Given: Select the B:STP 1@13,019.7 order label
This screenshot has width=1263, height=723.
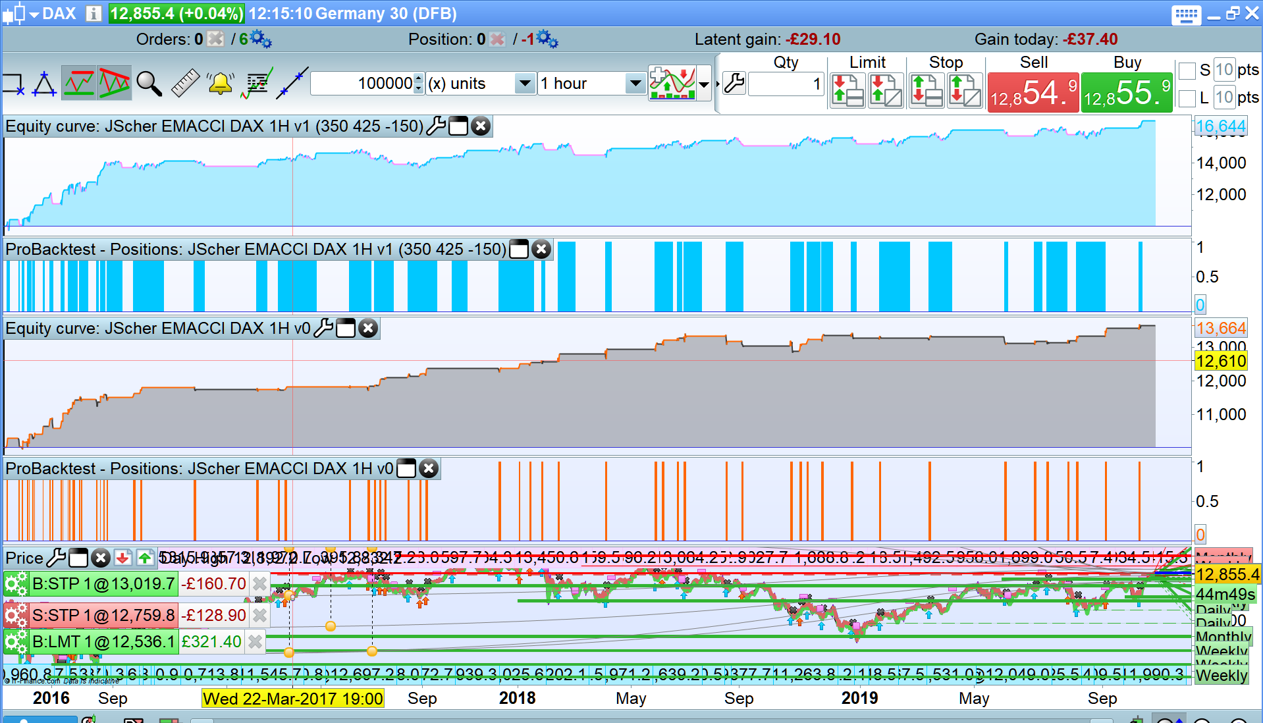Looking at the screenshot, I should pyautogui.click(x=103, y=584).
